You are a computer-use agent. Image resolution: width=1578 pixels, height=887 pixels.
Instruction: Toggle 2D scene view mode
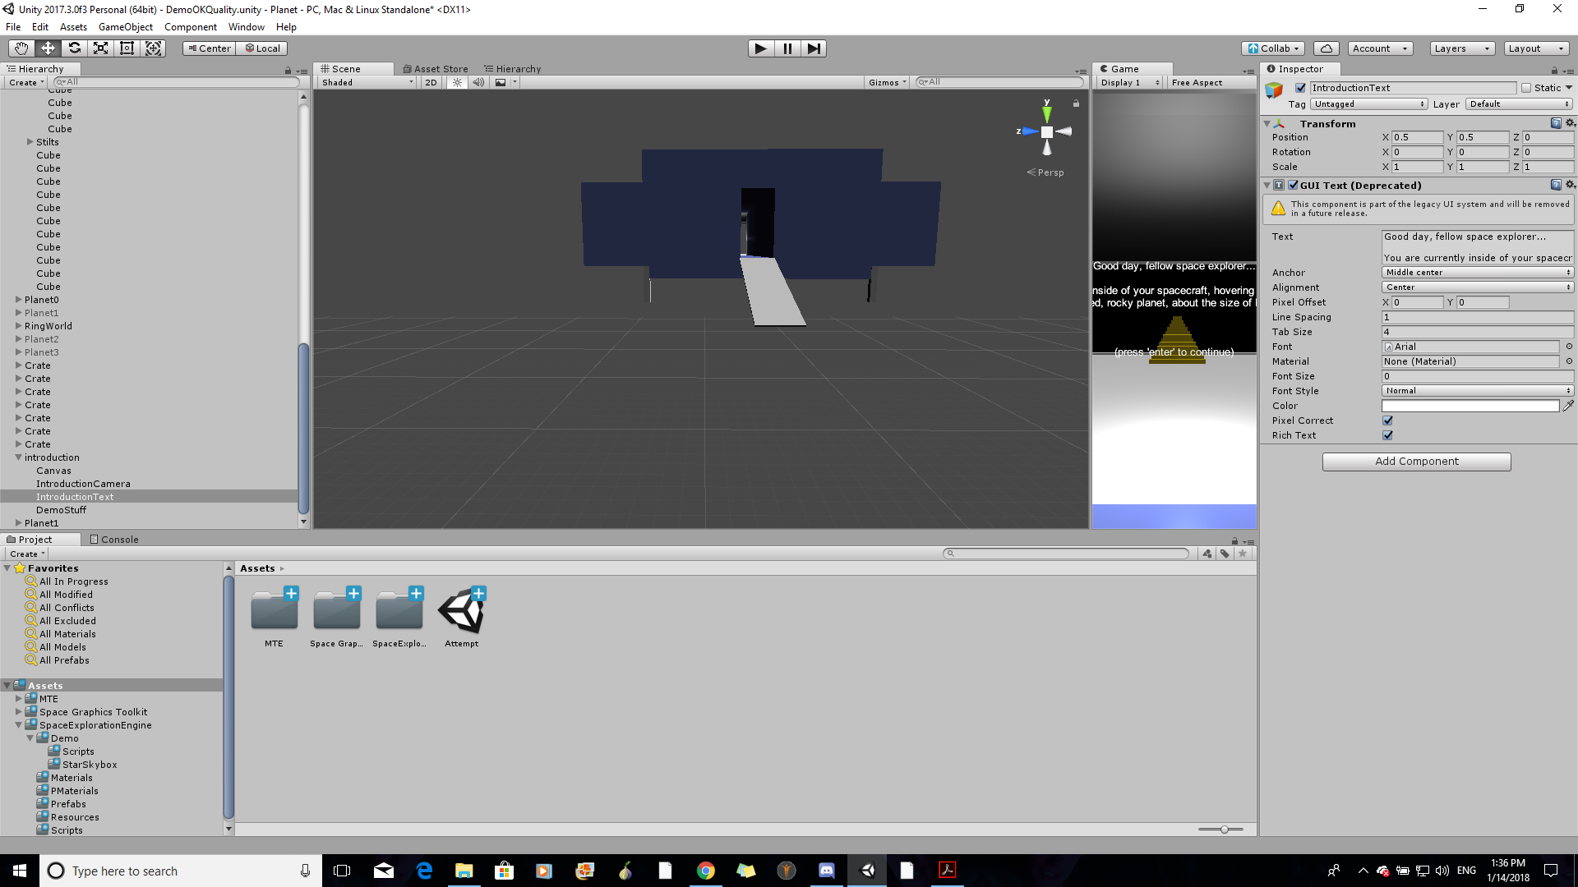click(x=431, y=82)
